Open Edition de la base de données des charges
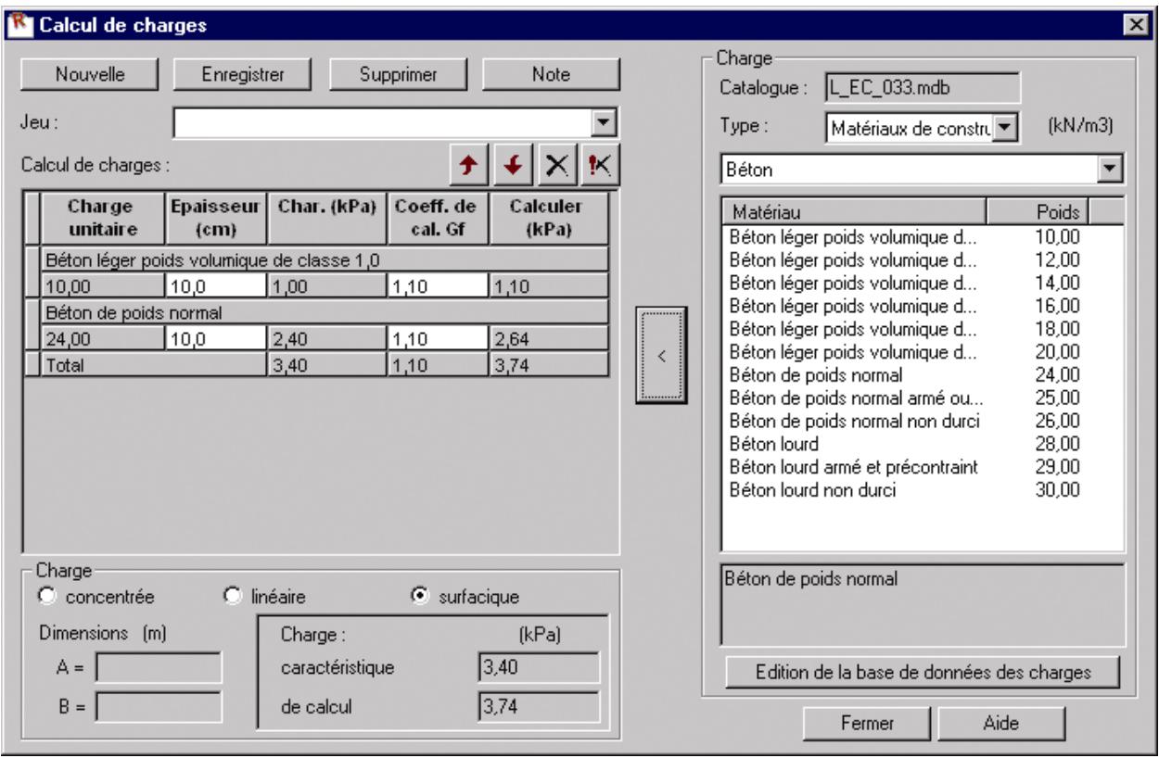 923,672
